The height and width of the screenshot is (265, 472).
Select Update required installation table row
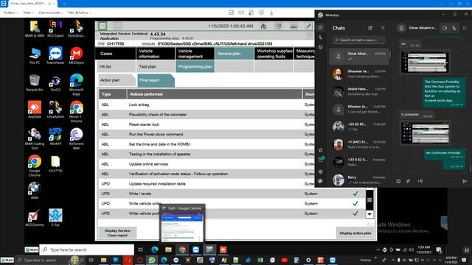point(232,183)
